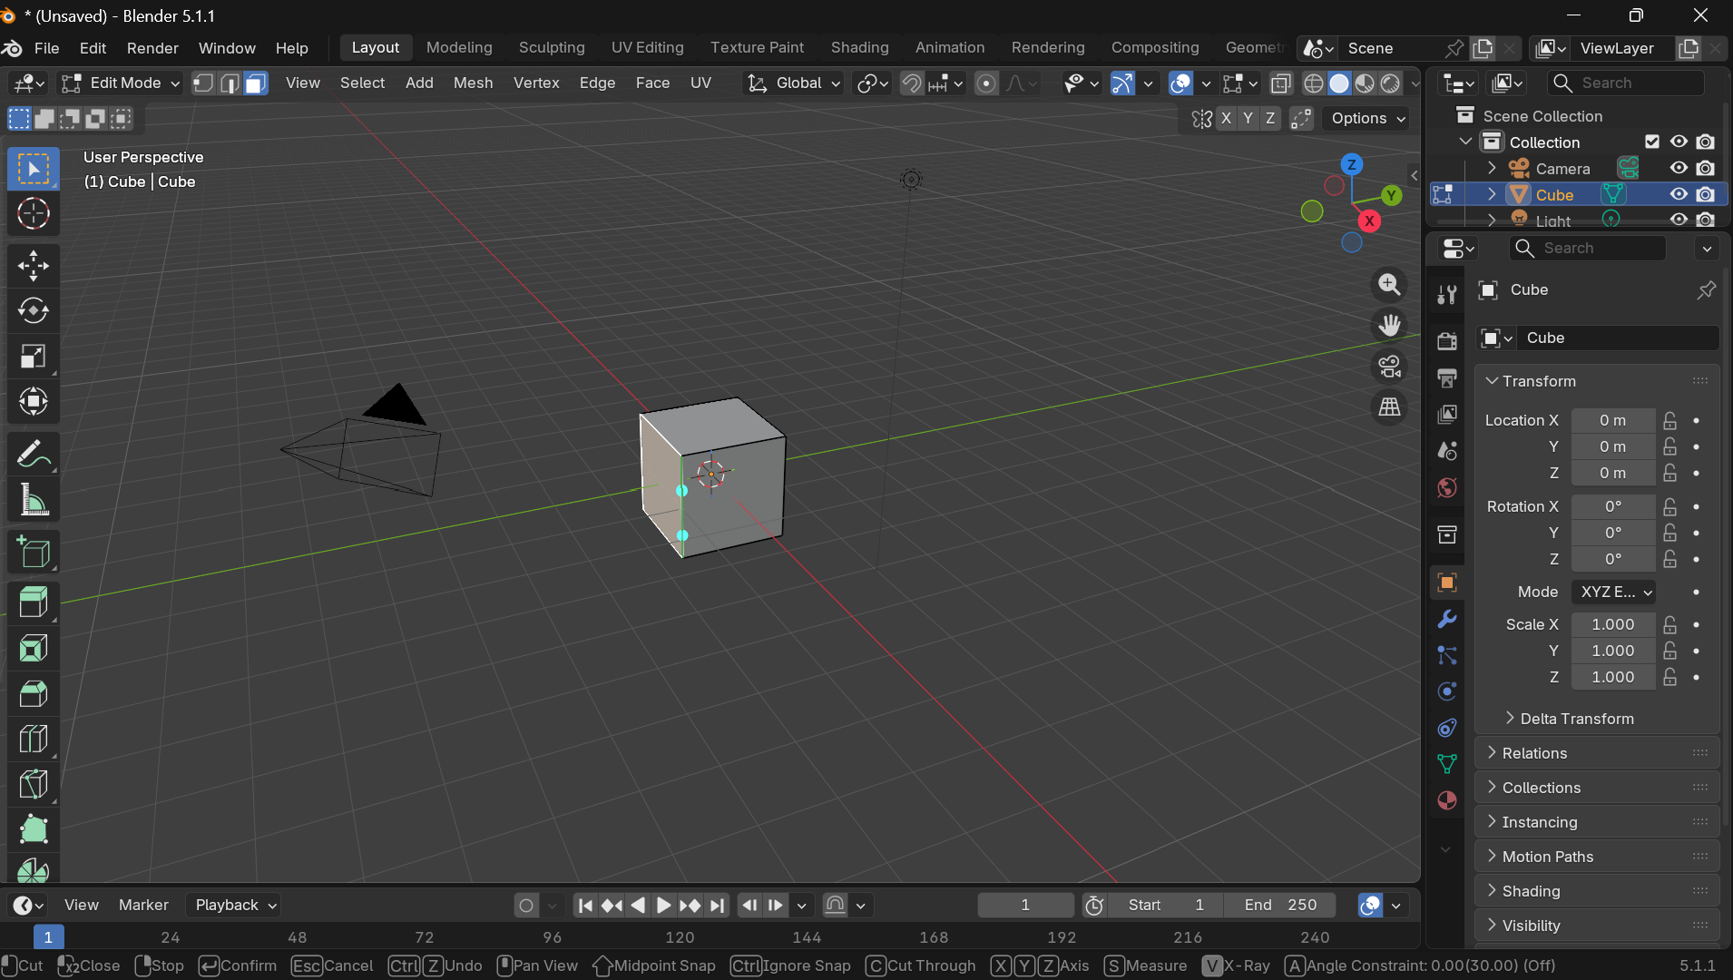Toggle proportional editing button
This screenshot has height=980, width=1733.
(x=986, y=83)
